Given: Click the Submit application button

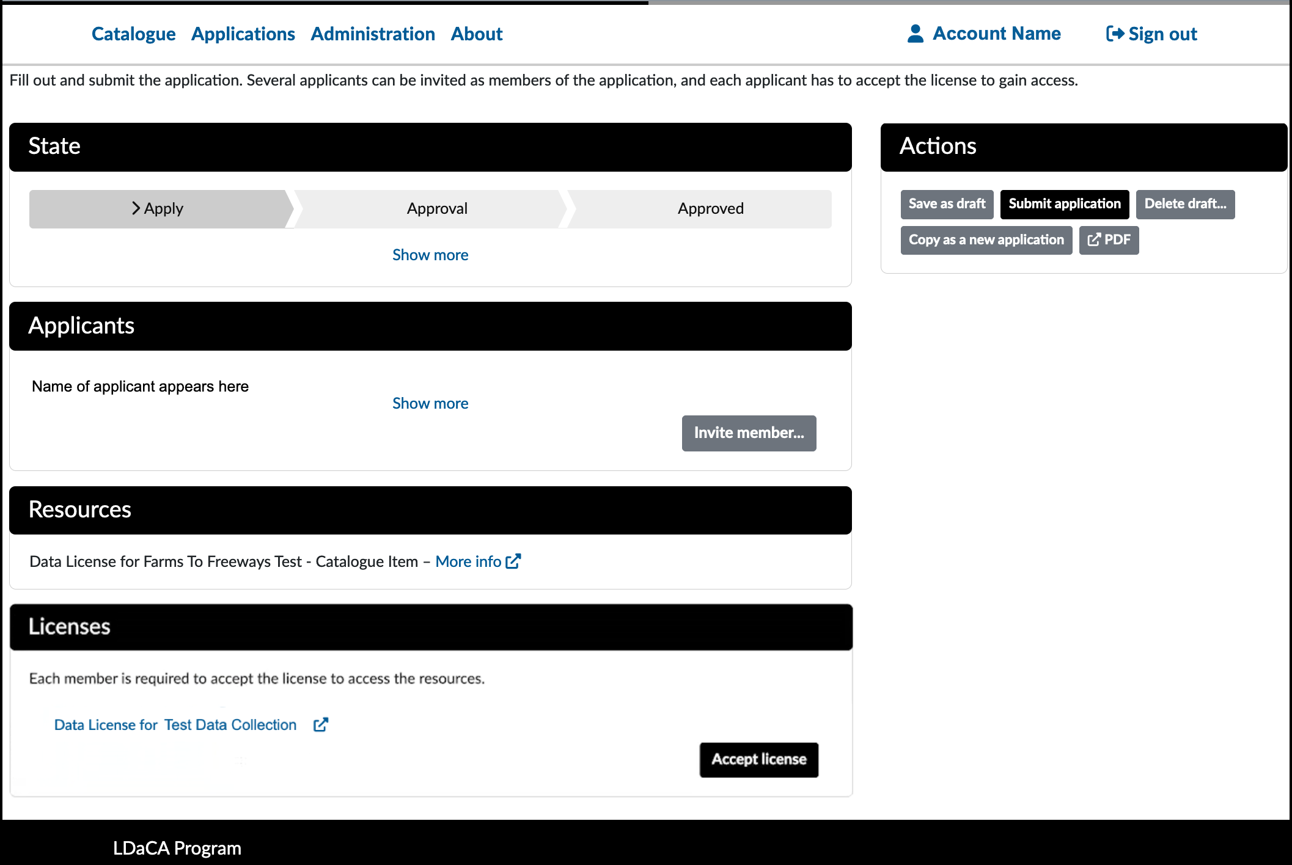Looking at the screenshot, I should (x=1064, y=203).
